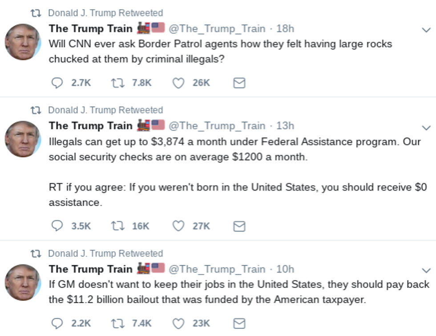Open The Trump Train name on 10h tweet

(x=90, y=269)
